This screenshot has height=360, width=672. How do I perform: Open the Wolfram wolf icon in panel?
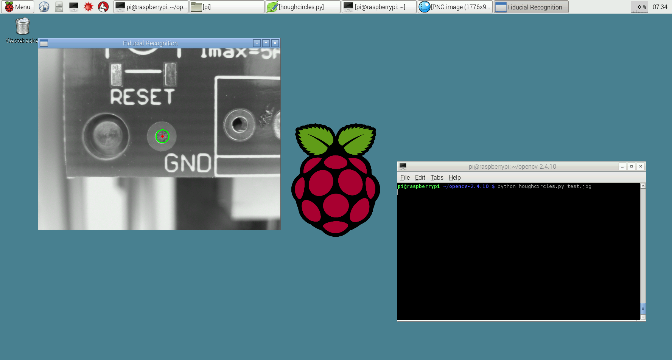(103, 7)
